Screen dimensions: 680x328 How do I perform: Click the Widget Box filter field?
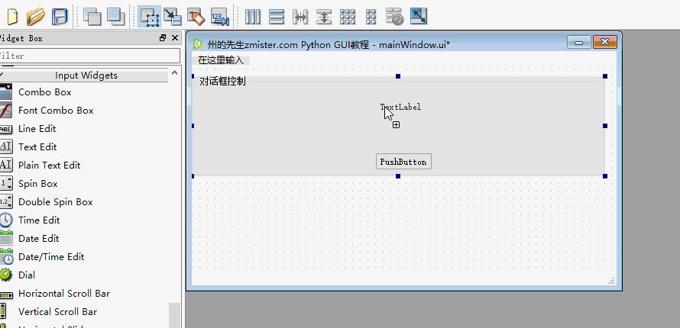89,56
